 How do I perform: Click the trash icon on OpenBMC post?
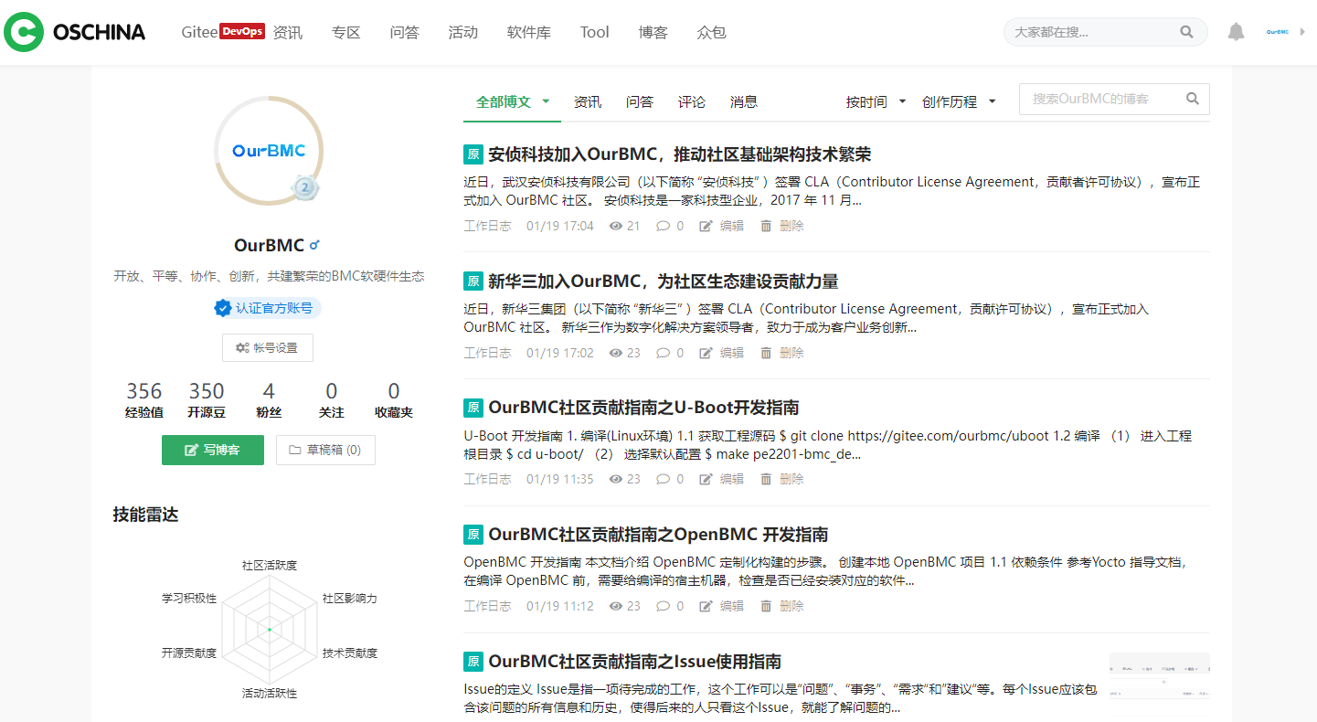click(x=766, y=606)
